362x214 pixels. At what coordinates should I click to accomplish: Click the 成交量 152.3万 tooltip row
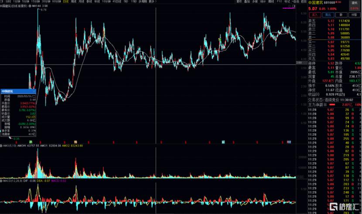pyautogui.click(x=18, y=117)
